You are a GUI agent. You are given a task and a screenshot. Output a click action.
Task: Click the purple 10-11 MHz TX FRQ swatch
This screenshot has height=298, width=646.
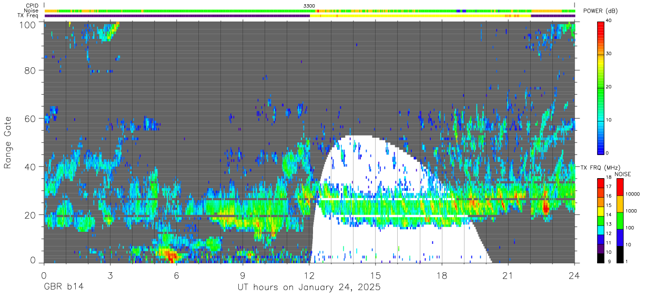[x=601, y=249]
